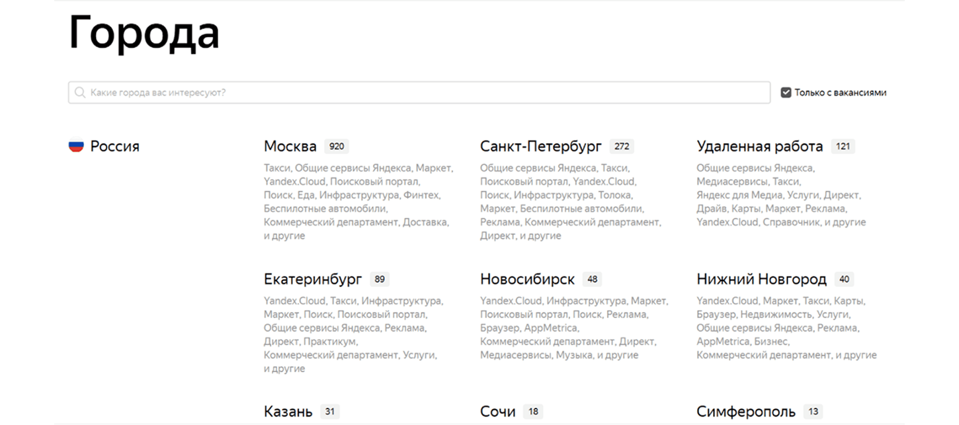Open the Симферополь city link
The image size is (959, 425).
pyautogui.click(x=746, y=412)
